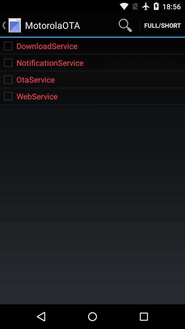Switch names with FULL/SHORT button

pyautogui.click(x=162, y=26)
